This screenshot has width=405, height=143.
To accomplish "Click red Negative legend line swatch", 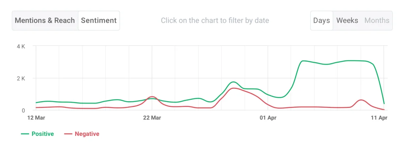I will coord(68,134).
